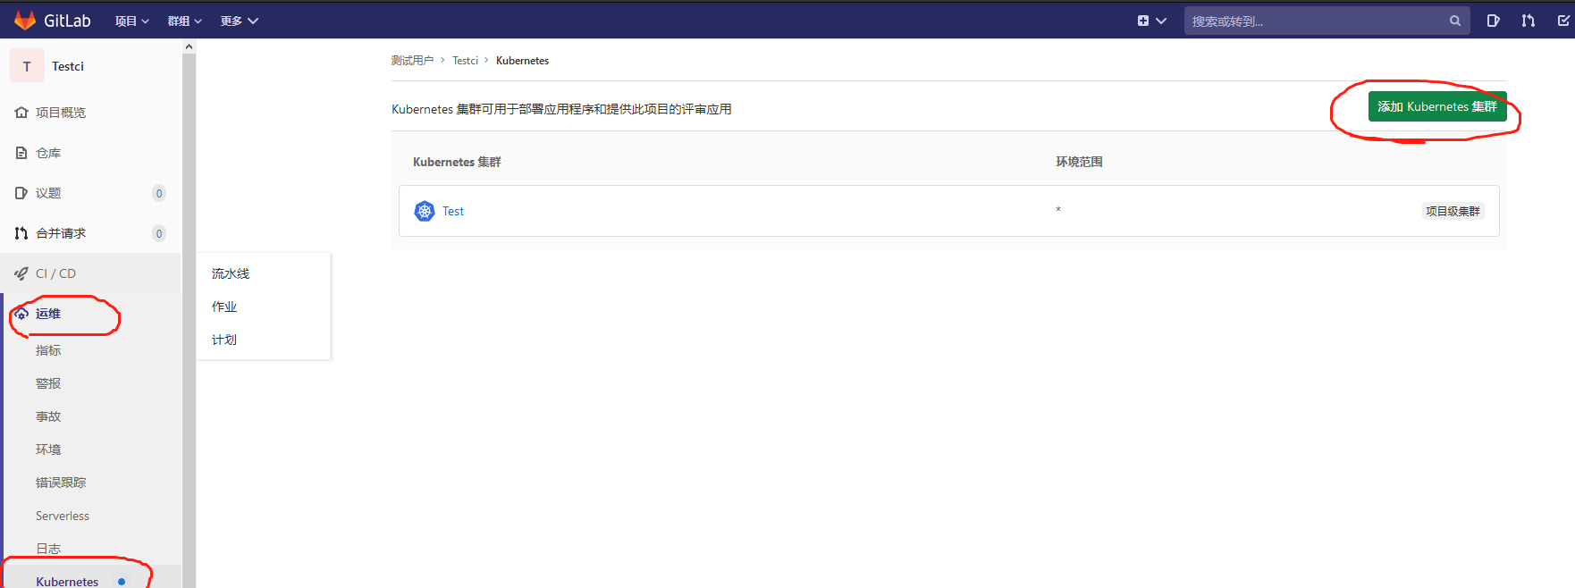Open to-do list icon in navbar
The image size is (1575, 588).
click(1563, 21)
